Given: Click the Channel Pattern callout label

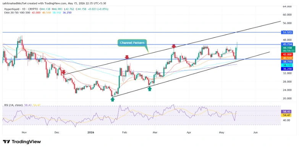Looking at the screenshot, I should 132,43.
